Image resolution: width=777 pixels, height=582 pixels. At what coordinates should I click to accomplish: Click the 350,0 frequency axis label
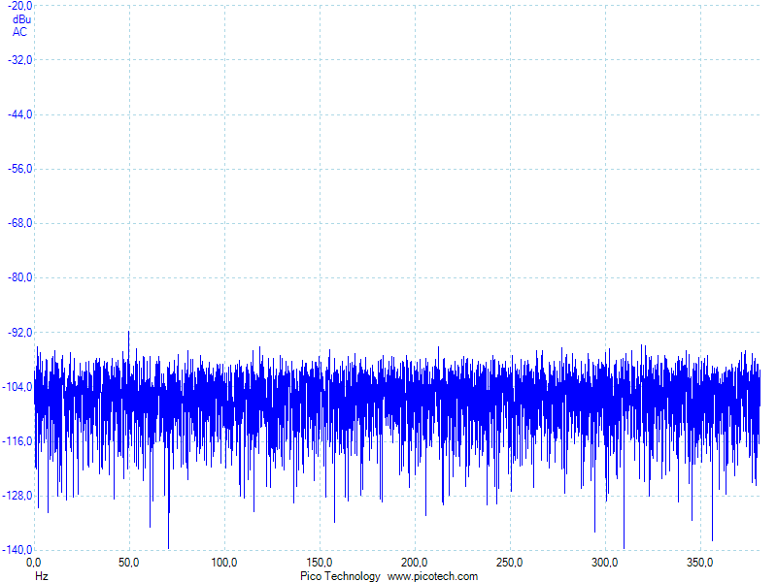tap(699, 563)
